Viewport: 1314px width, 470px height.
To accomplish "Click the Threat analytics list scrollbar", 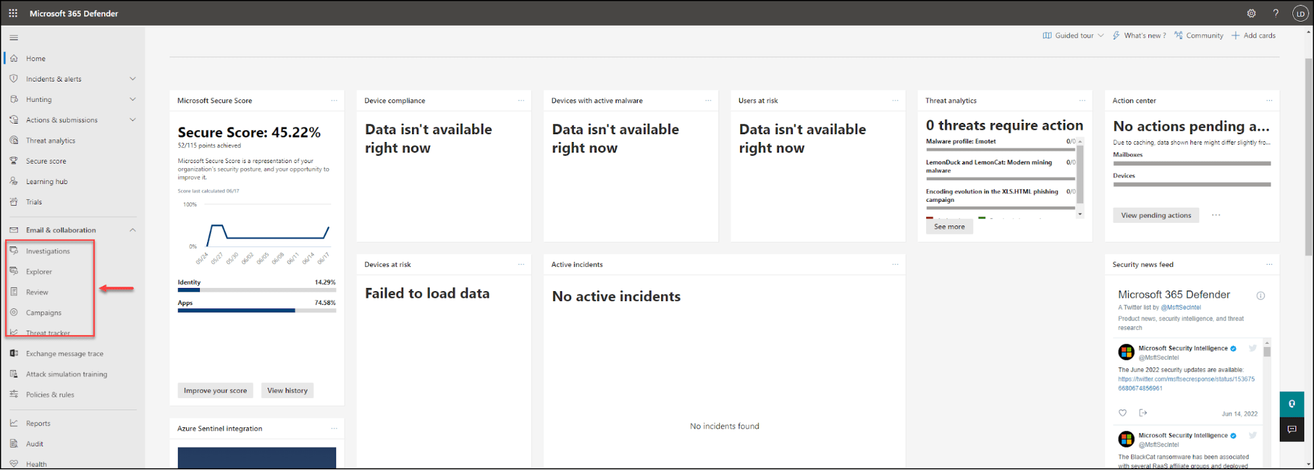I will [x=1080, y=174].
